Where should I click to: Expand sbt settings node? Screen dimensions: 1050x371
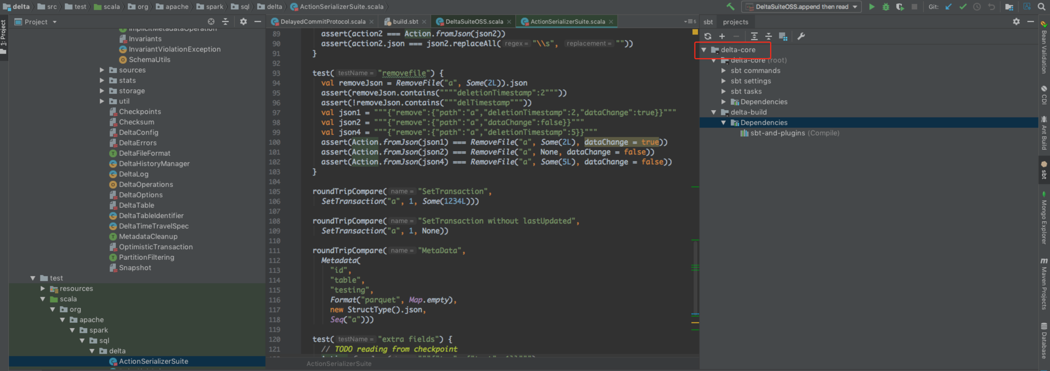724,81
